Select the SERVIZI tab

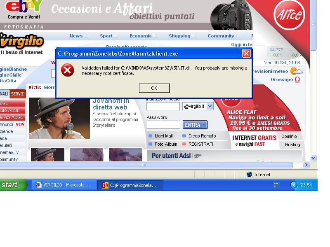pos(18,94)
